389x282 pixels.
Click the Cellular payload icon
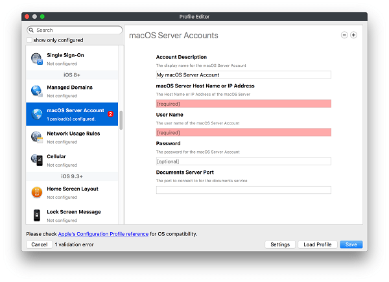tap(37, 160)
